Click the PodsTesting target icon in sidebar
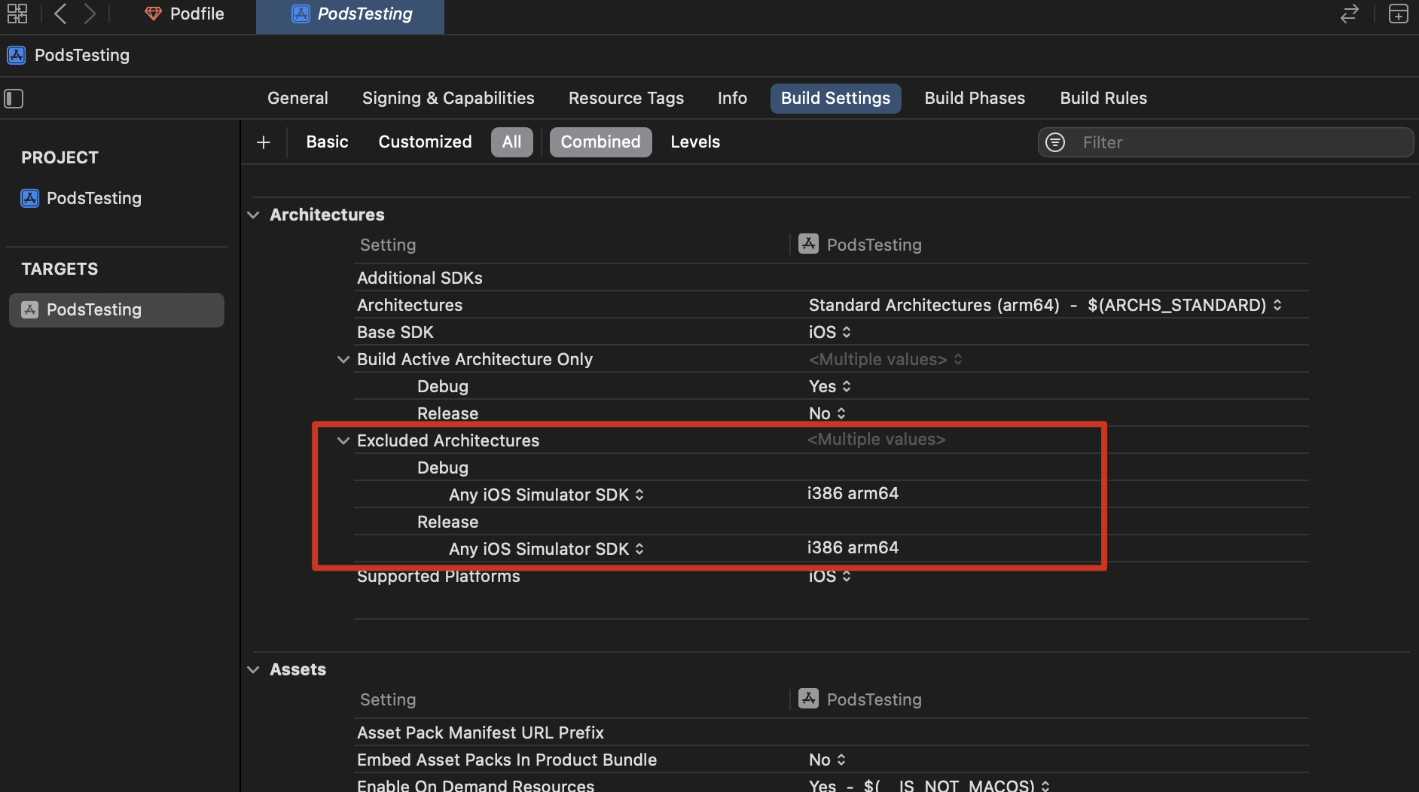Viewport: 1419px width, 792px height. (30, 309)
